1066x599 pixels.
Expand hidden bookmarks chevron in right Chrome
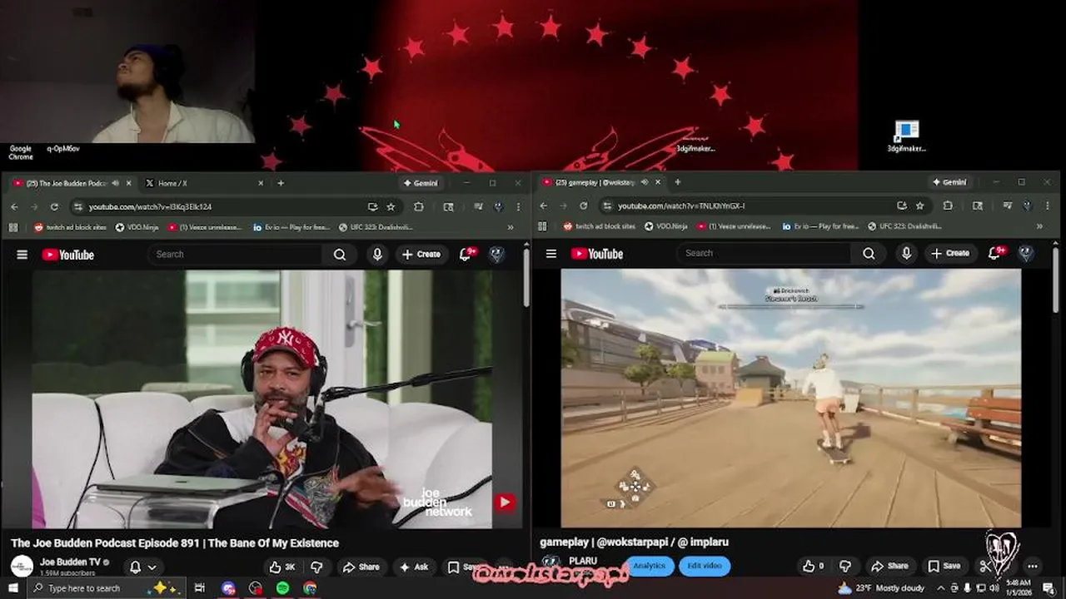[1039, 225]
